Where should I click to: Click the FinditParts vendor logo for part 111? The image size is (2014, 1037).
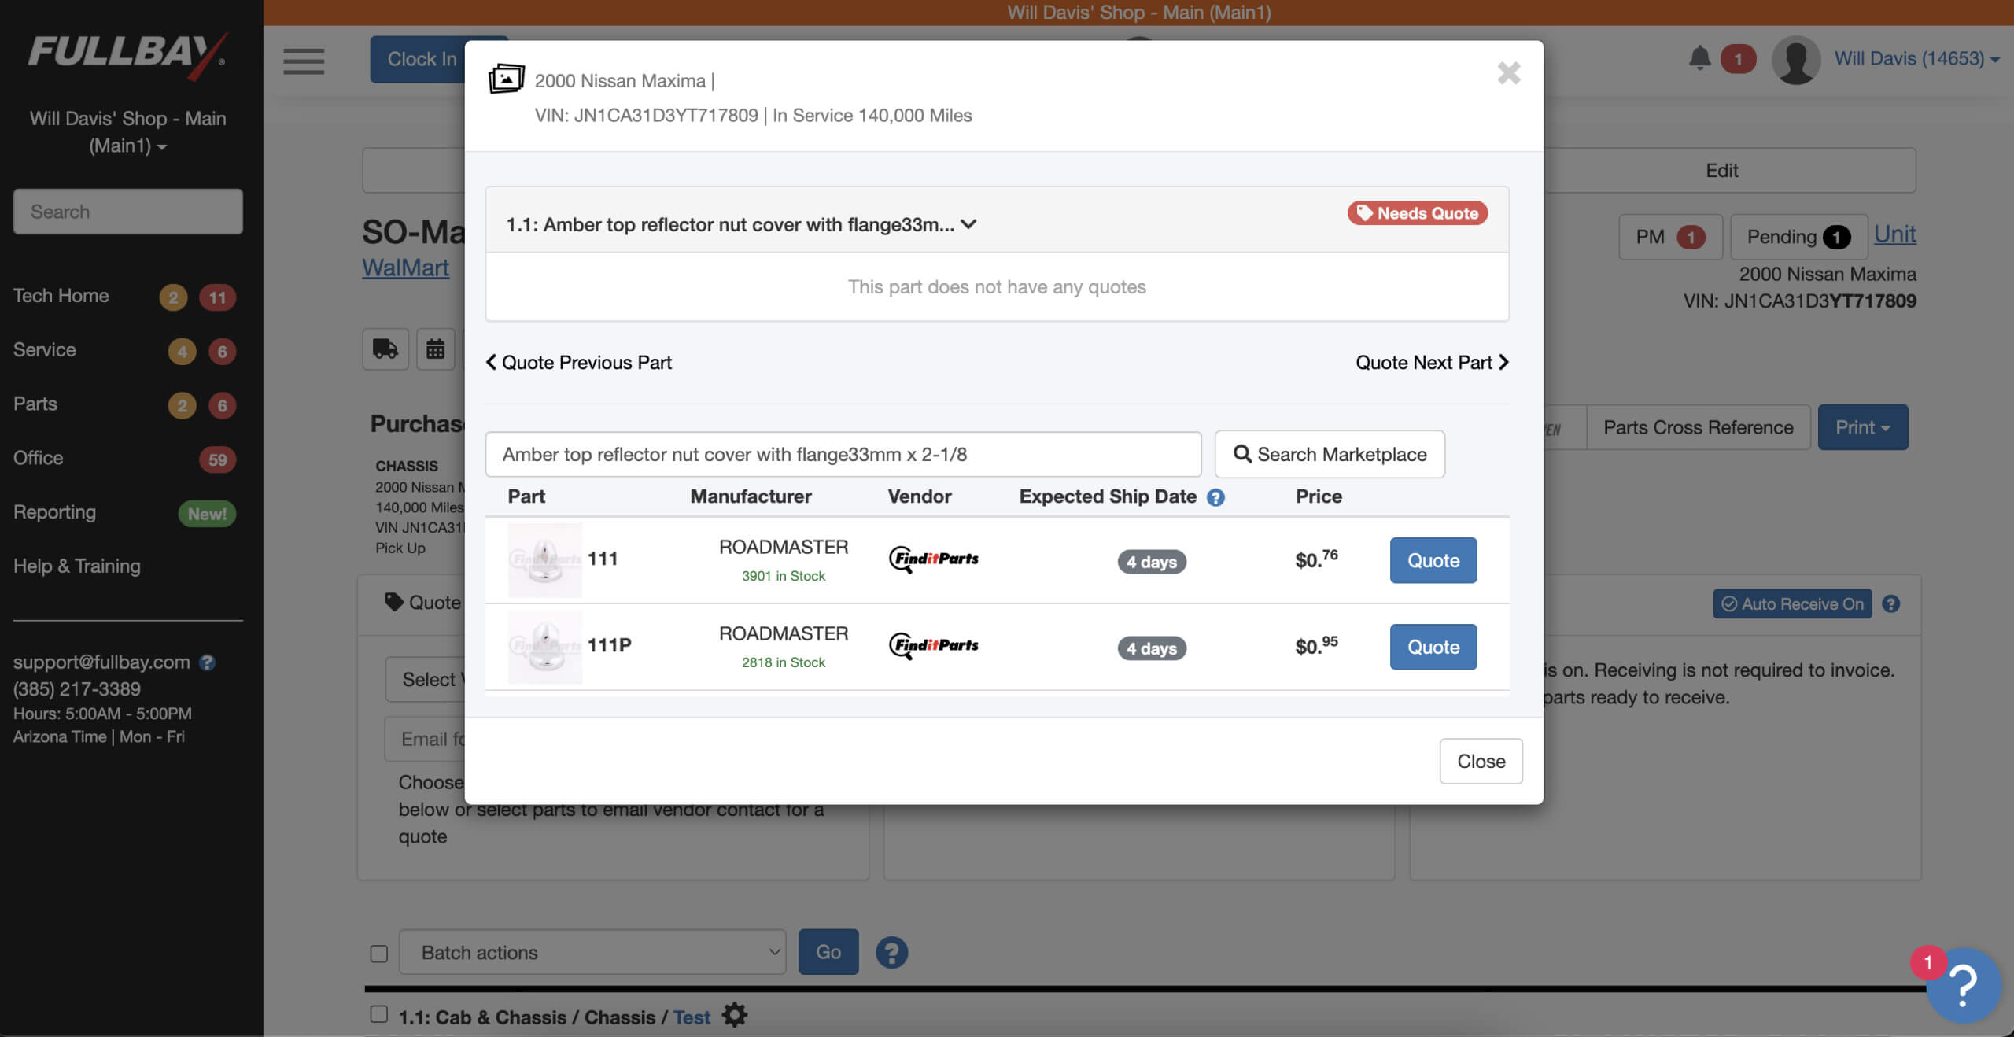[933, 560]
